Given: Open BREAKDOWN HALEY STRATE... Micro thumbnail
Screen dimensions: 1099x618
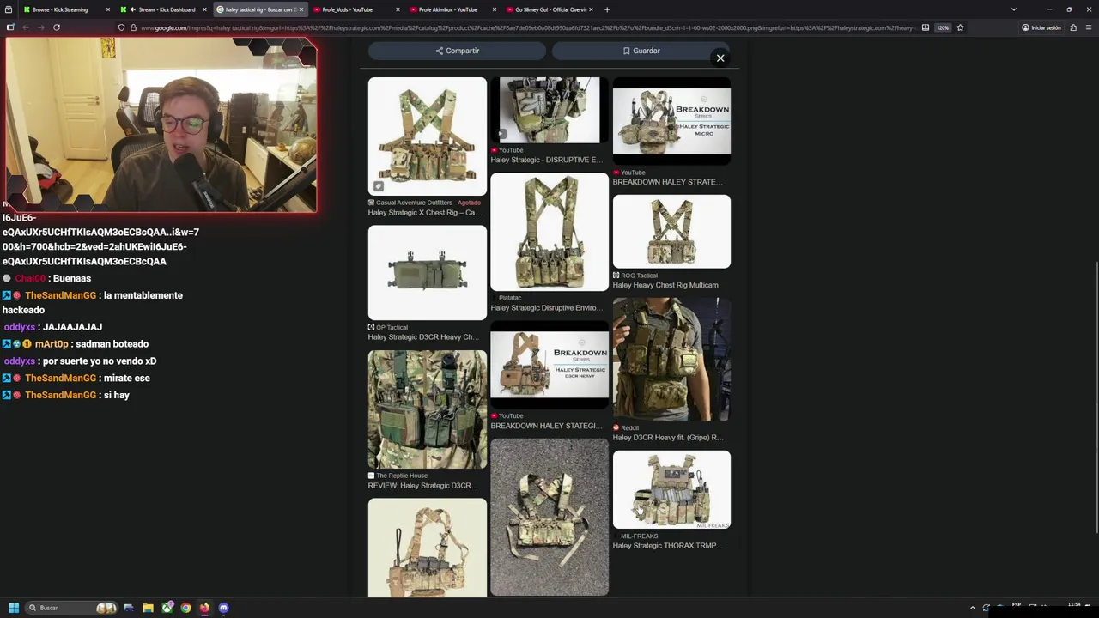Looking at the screenshot, I should click(671, 121).
